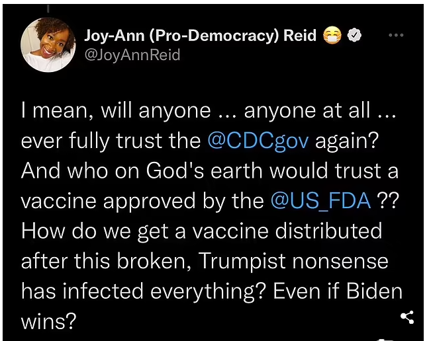
Task: Click the word "everything?" in the tweet
Action: [x=209, y=291]
